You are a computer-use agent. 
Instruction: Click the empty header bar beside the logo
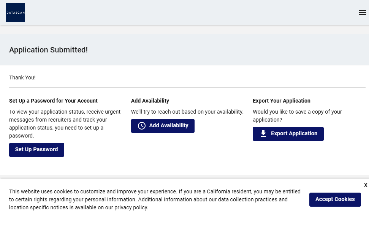tap(190, 13)
